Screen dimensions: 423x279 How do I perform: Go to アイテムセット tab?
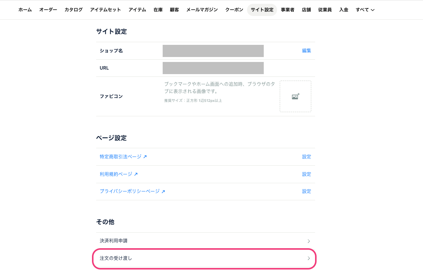106,10
